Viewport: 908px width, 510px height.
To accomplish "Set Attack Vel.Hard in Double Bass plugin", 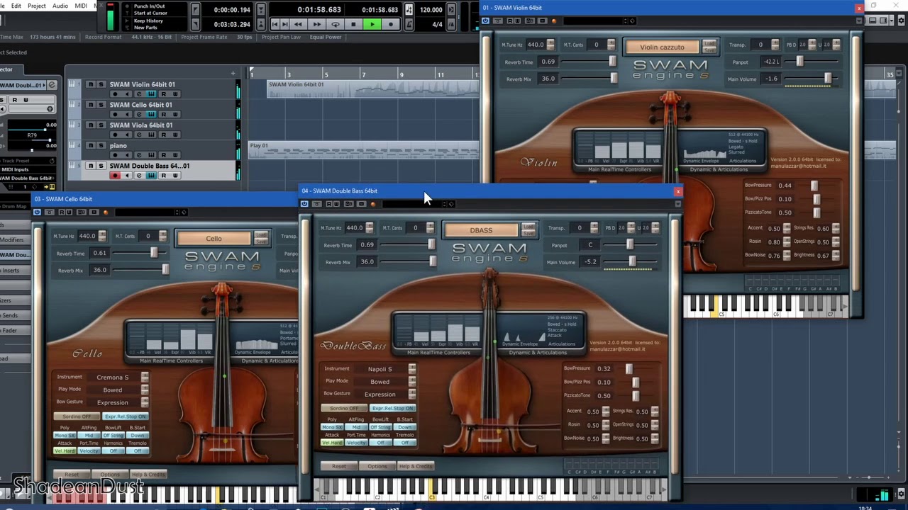I will 332,443.
